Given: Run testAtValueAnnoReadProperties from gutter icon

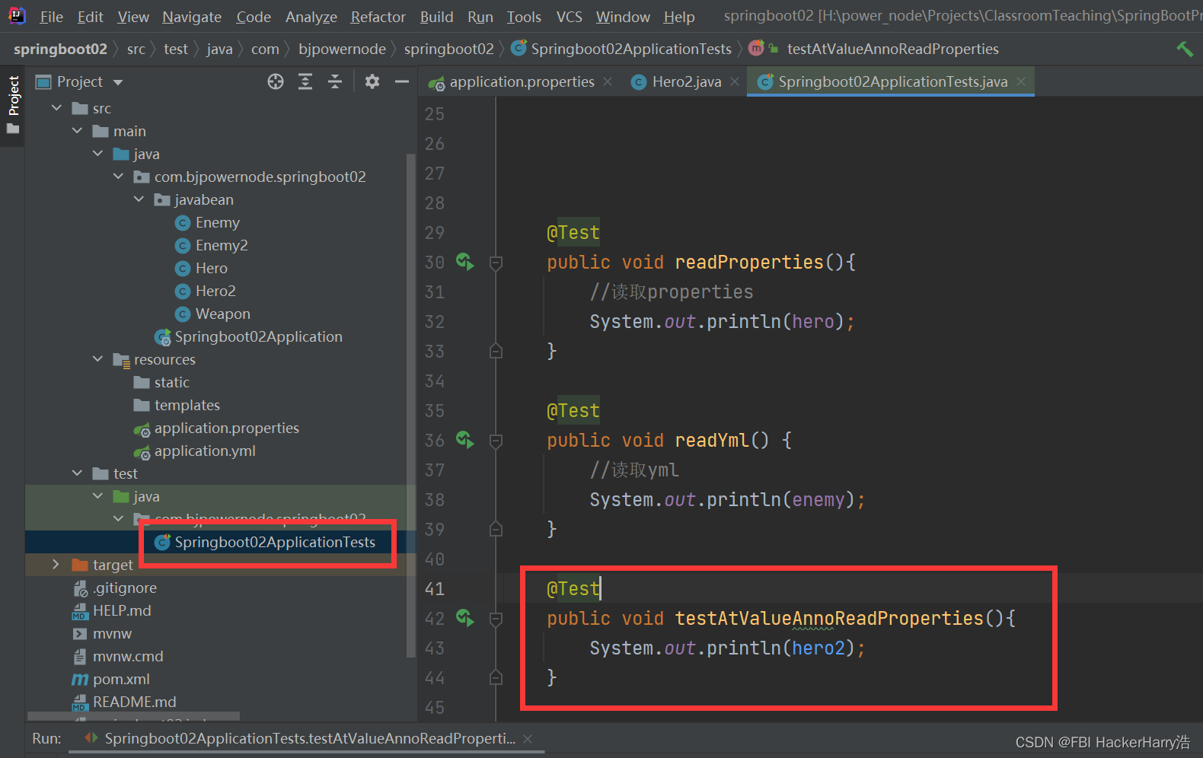Looking at the screenshot, I should [x=464, y=618].
